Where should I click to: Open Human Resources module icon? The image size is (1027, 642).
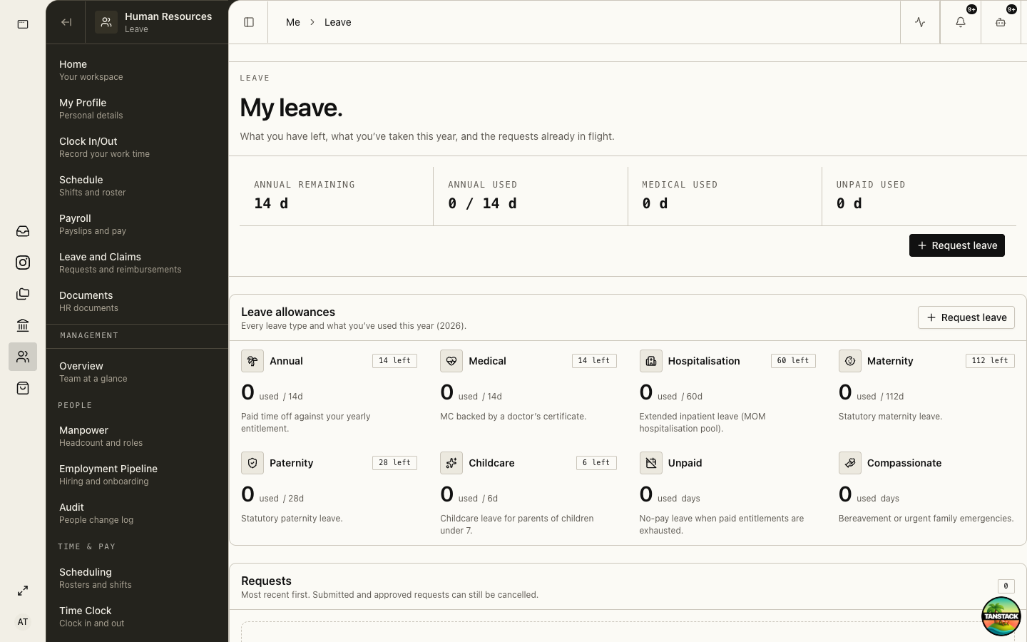point(106,22)
